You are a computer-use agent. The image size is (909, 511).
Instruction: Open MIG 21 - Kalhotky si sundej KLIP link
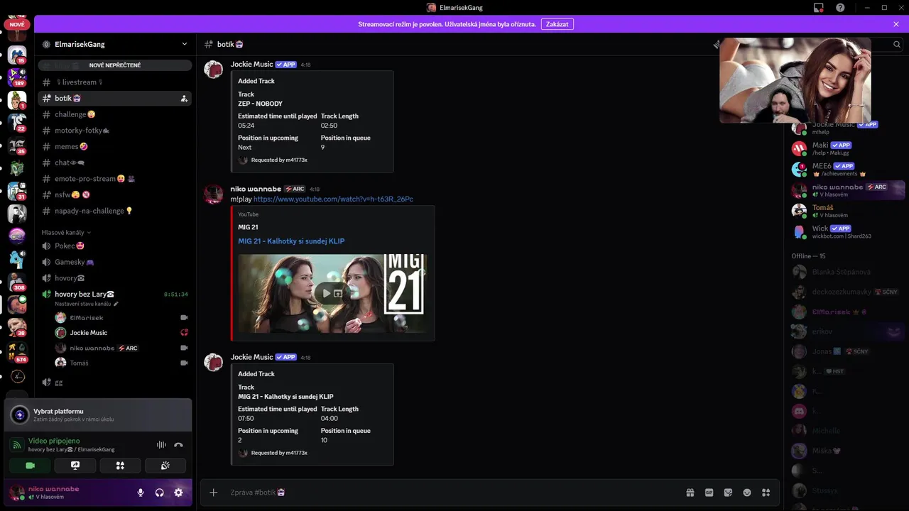click(x=291, y=241)
